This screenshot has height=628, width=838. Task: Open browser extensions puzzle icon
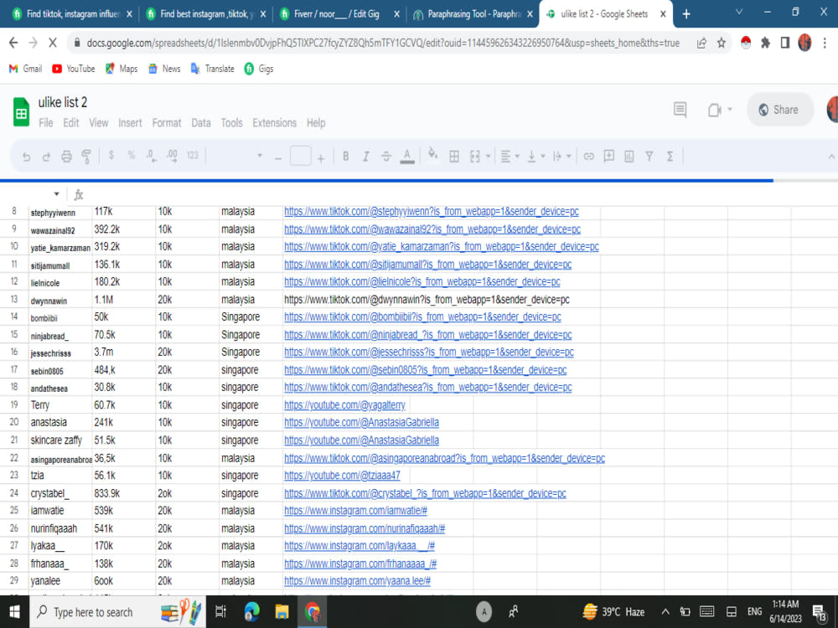[765, 43]
